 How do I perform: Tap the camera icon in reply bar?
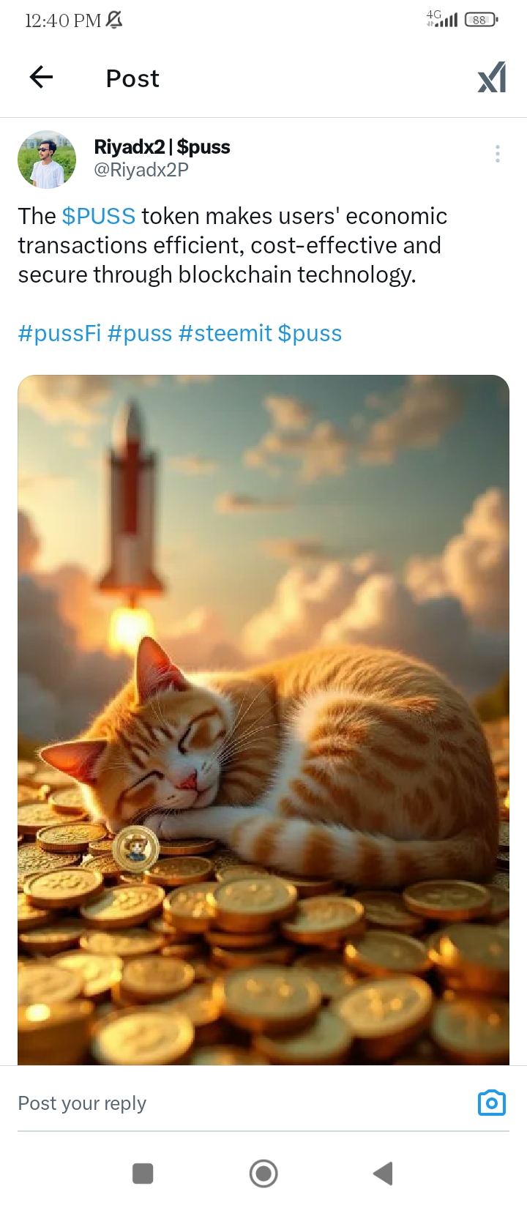[492, 1103]
